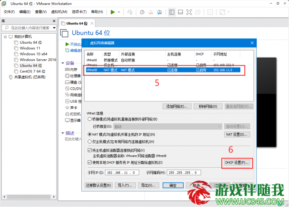Click the full screen mode toolbar icon
Screen dimensions: 289x207
189,12
